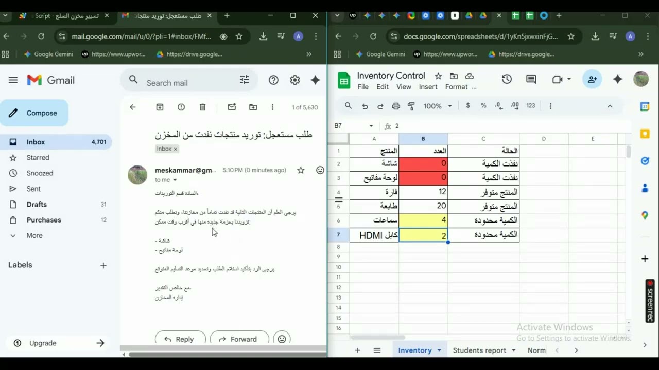
Task: Archive the open email
Action: click(x=160, y=107)
